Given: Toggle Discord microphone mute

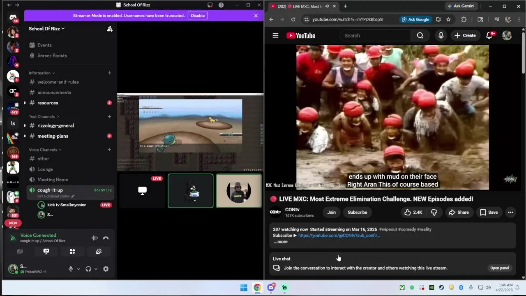Looking at the screenshot, I should [x=71, y=269].
